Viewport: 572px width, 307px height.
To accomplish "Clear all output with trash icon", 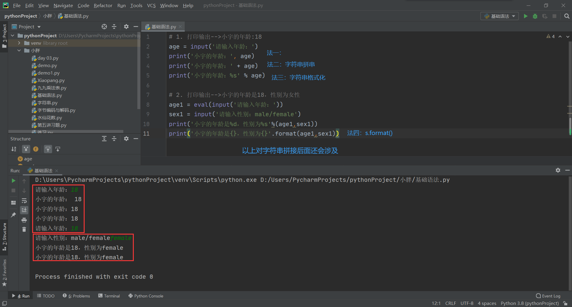I will [24, 229].
